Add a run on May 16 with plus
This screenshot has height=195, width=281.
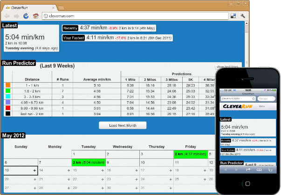click(137, 170)
